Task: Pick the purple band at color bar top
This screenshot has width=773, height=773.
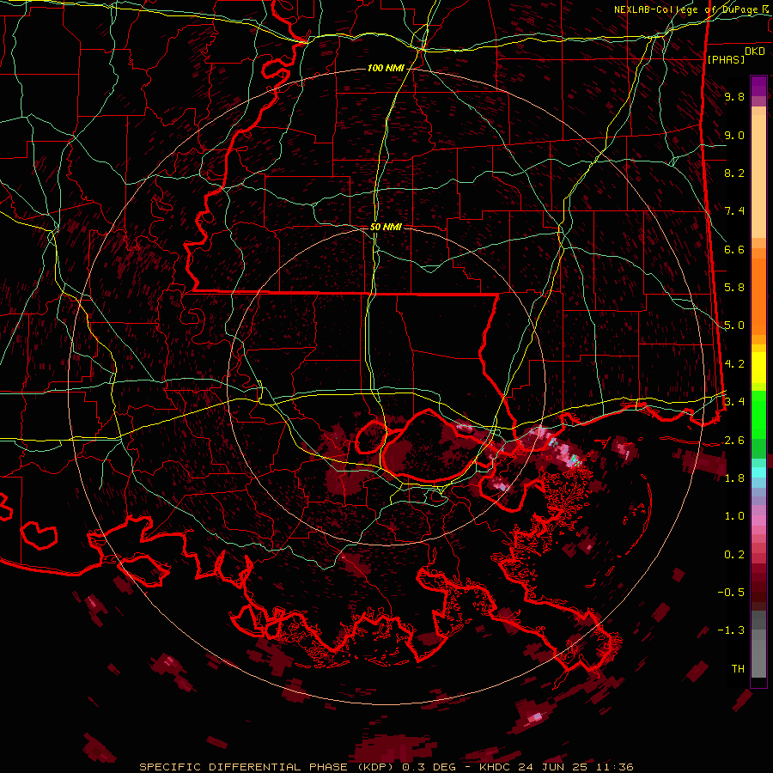Action: [x=758, y=86]
